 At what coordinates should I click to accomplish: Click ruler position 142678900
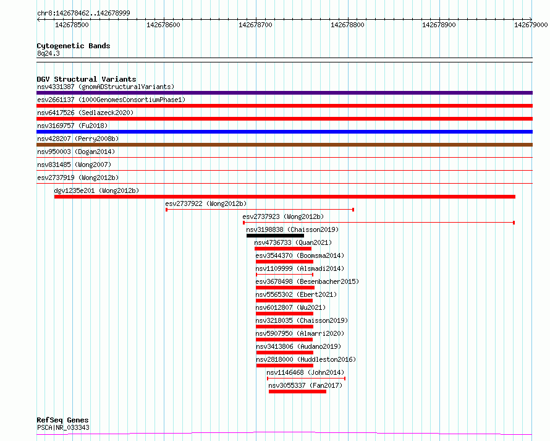pyautogui.click(x=439, y=25)
